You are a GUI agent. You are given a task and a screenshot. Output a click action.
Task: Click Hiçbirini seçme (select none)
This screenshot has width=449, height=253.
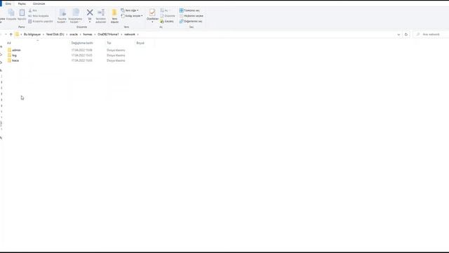click(192, 15)
